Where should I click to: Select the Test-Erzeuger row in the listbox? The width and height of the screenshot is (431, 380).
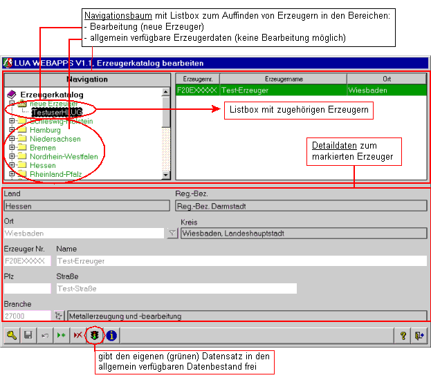[282, 90]
